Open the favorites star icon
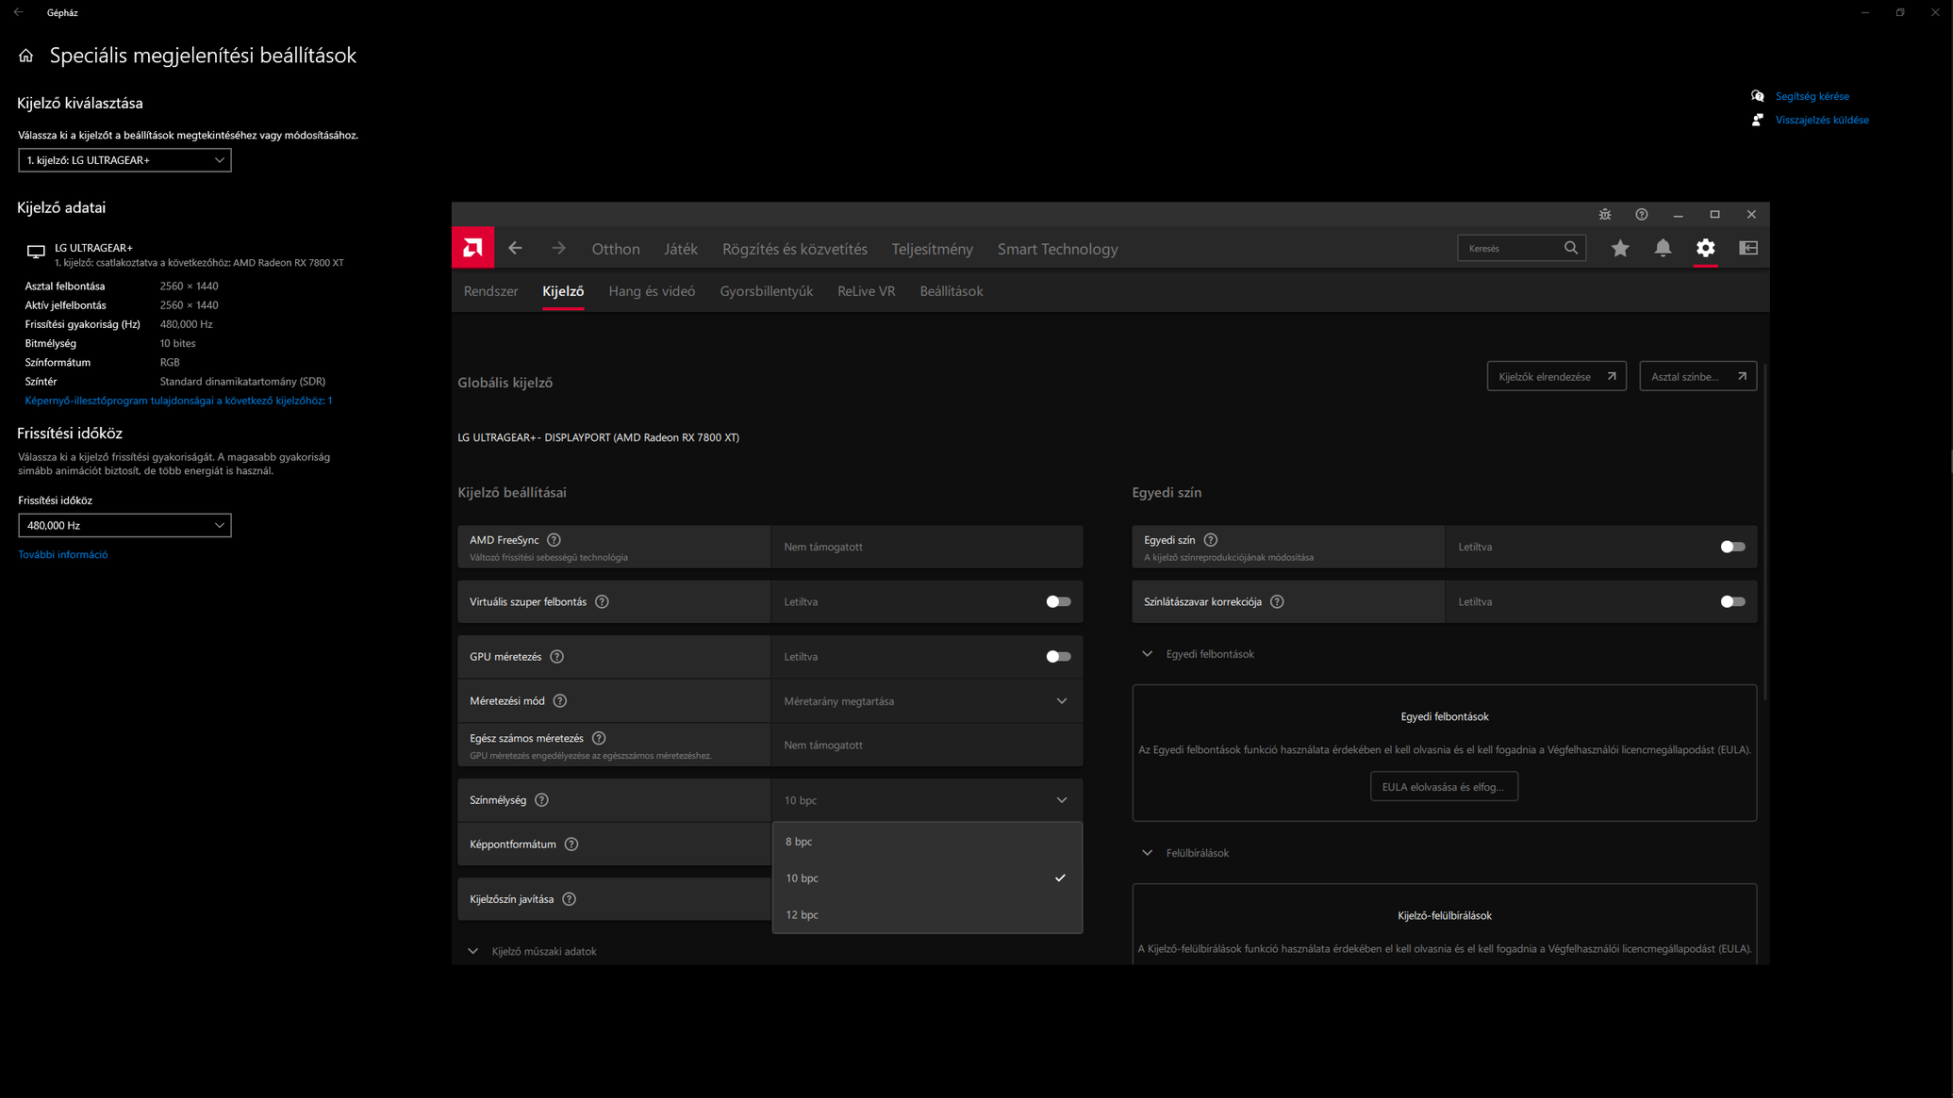 (1619, 248)
